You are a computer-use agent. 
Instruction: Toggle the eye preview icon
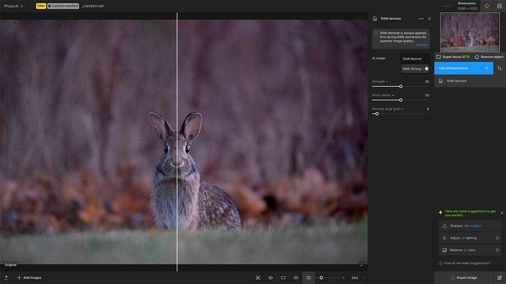(x=270, y=278)
